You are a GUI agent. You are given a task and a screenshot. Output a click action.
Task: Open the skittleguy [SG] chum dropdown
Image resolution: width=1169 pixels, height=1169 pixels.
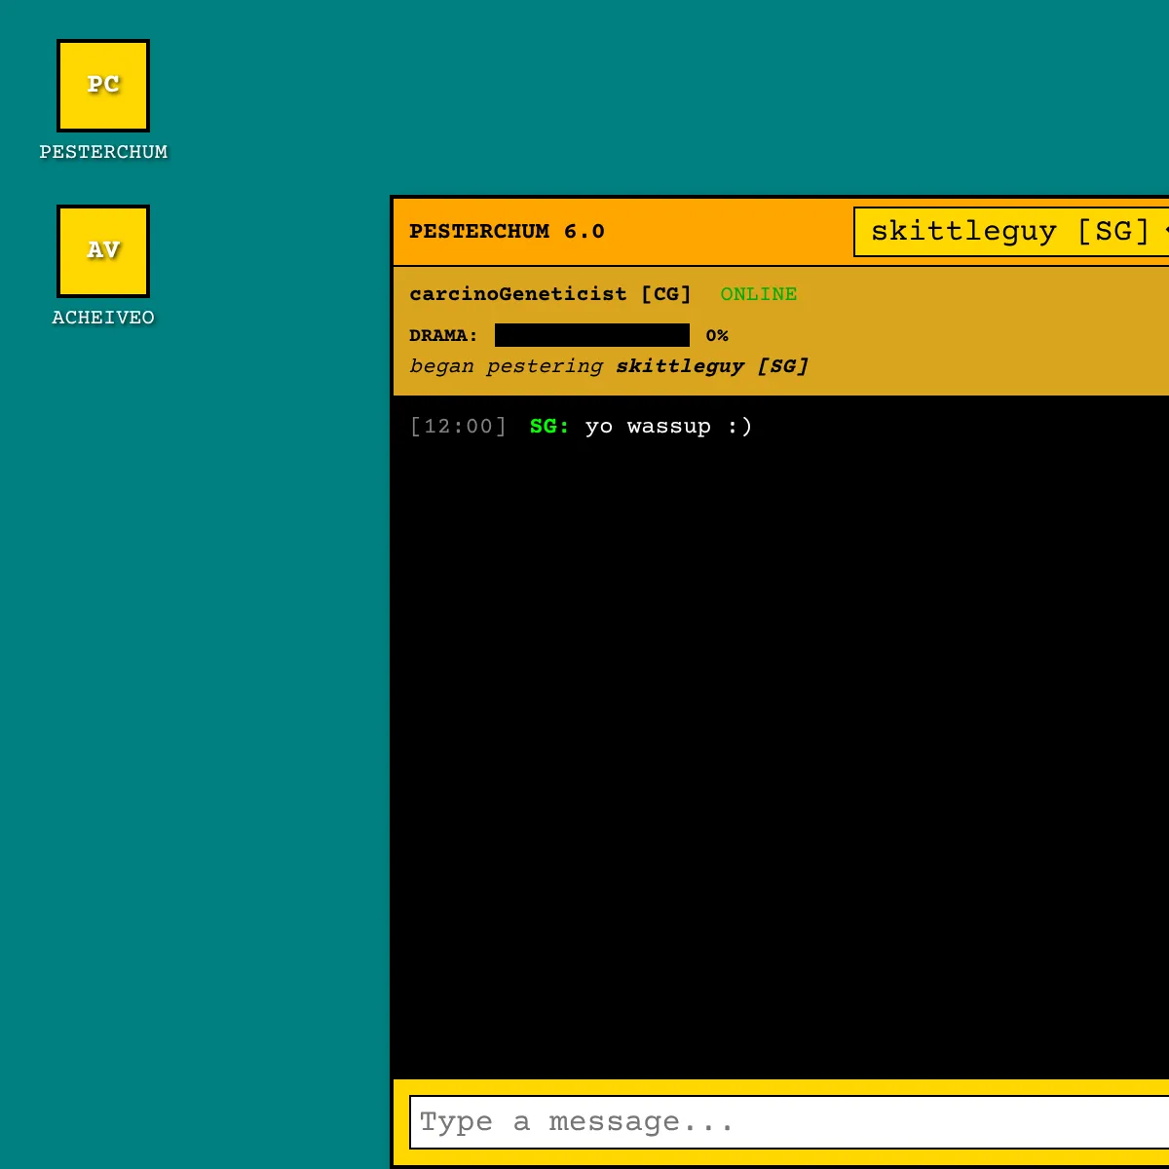click(x=1011, y=232)
